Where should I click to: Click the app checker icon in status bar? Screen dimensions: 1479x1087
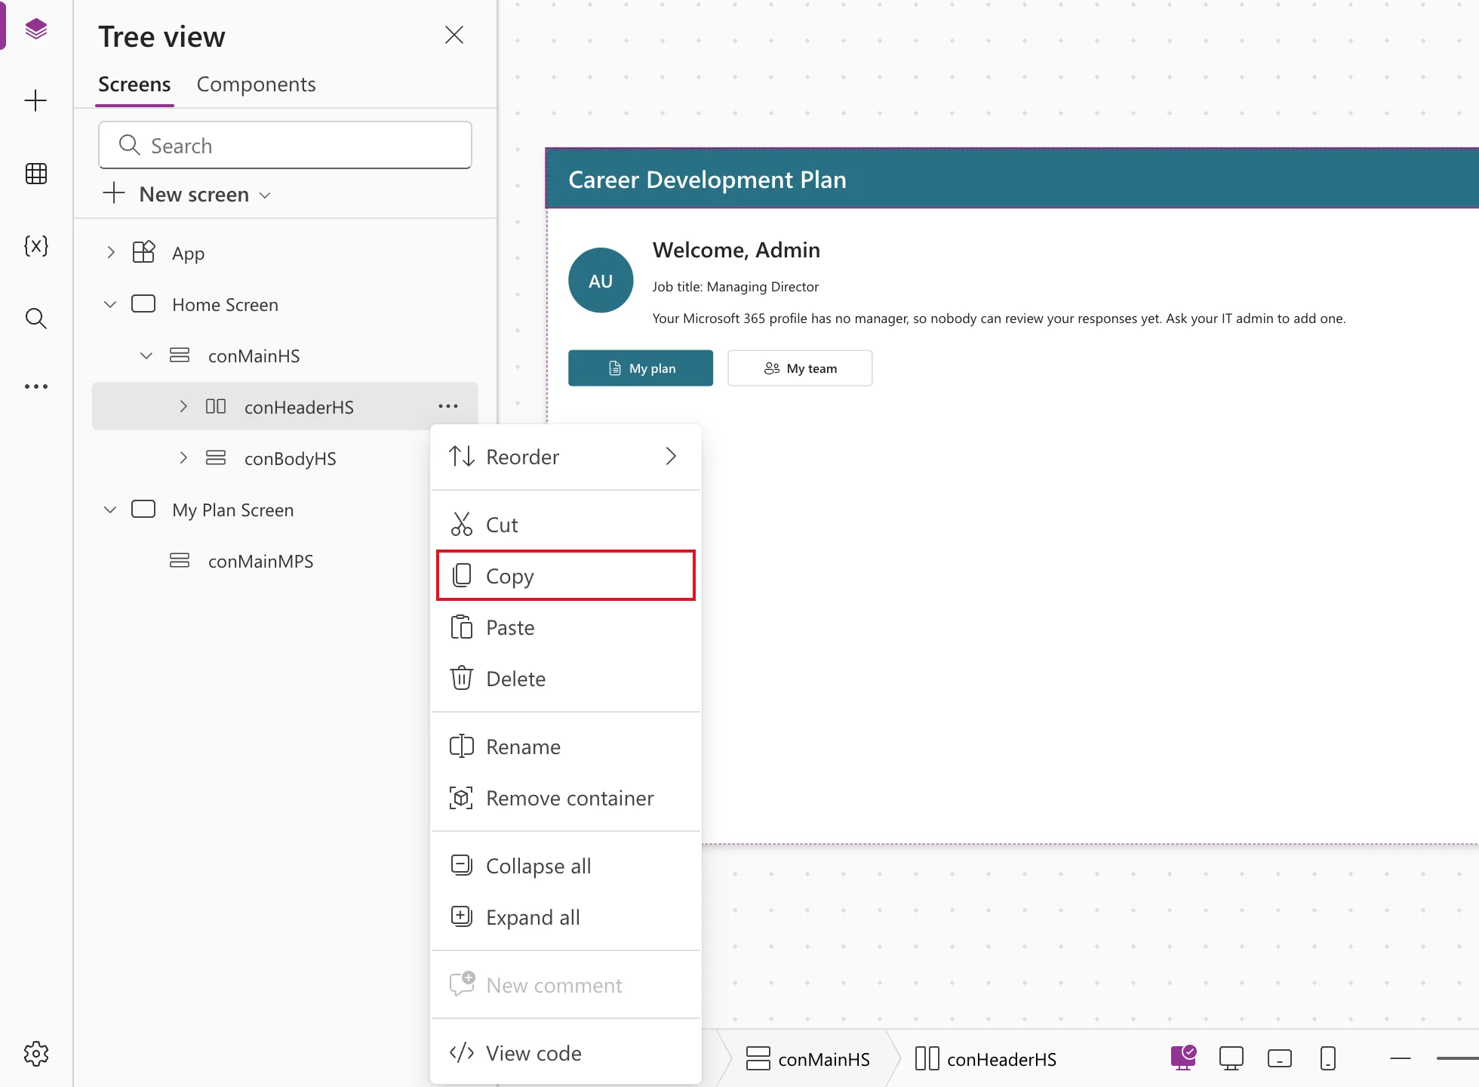1183,1058
